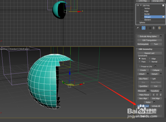Enable Preserve UVs checkbox
The width and height of the screenshot is (166, 122).
pos(140,66)
